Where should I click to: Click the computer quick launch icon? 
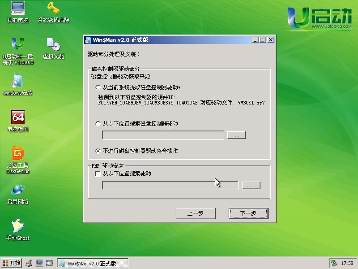[x=39, y=263]
